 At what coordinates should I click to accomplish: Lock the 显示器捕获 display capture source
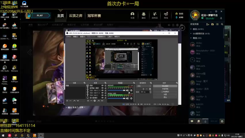105,98
